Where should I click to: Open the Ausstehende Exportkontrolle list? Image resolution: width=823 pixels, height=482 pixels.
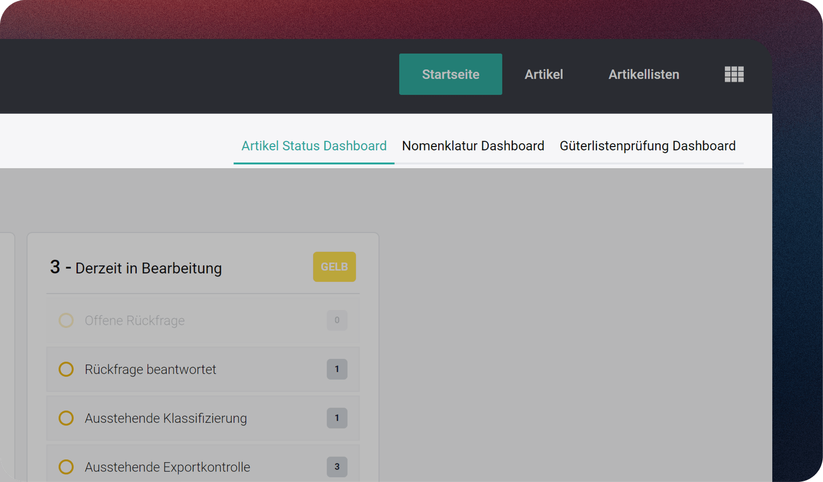[x=177, y=467]
